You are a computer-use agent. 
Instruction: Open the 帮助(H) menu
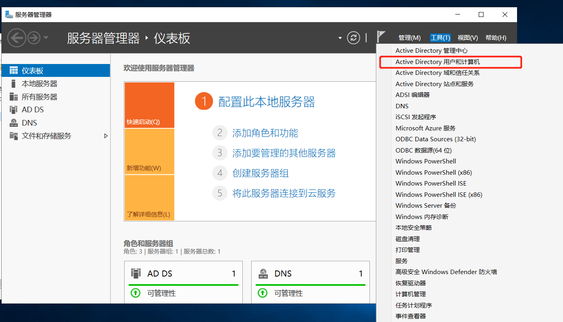[496, 38]
